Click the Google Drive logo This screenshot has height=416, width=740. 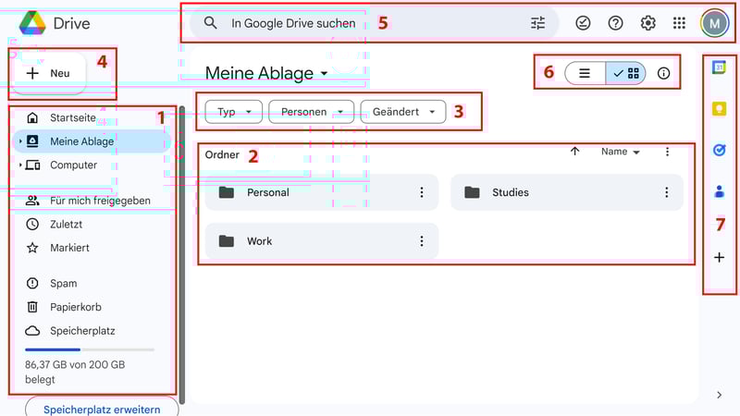pyautogui.click(x=32, y=23)
